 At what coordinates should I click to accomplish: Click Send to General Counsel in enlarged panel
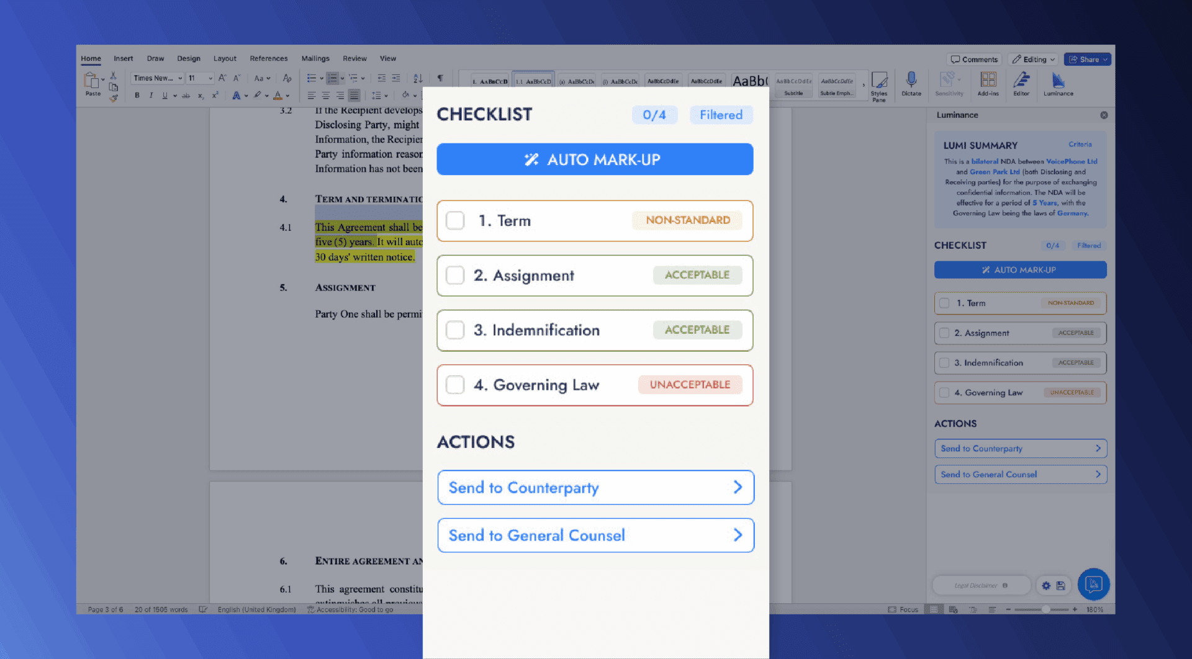click(x=595, y=536)
